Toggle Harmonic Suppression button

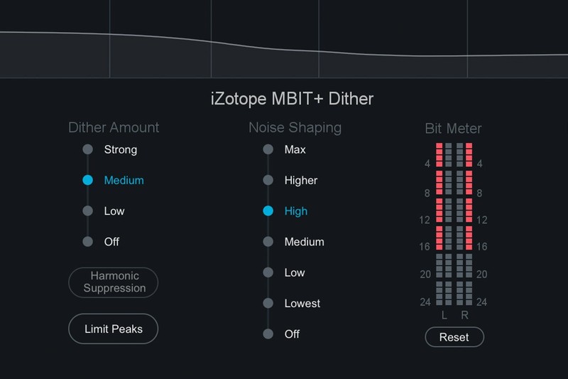point(114,282)
